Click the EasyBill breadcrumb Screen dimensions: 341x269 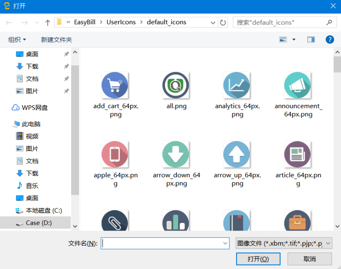pos(84,22)
